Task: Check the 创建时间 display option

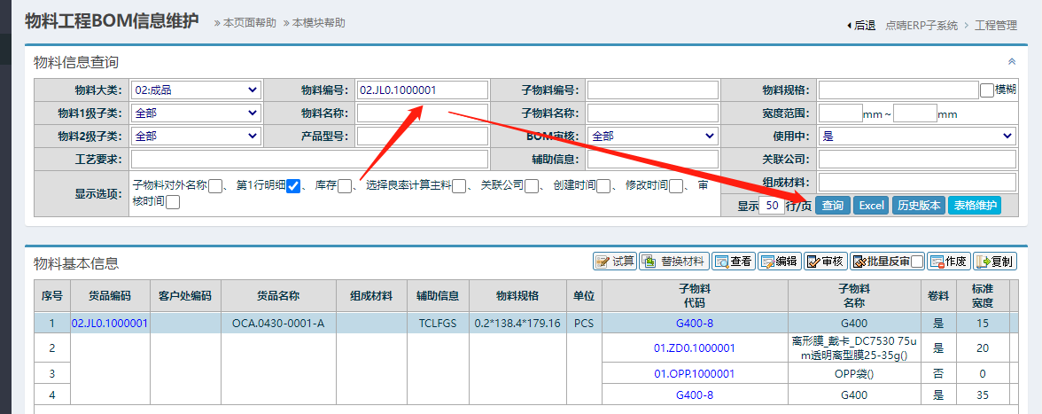Action: pos(603,187)
